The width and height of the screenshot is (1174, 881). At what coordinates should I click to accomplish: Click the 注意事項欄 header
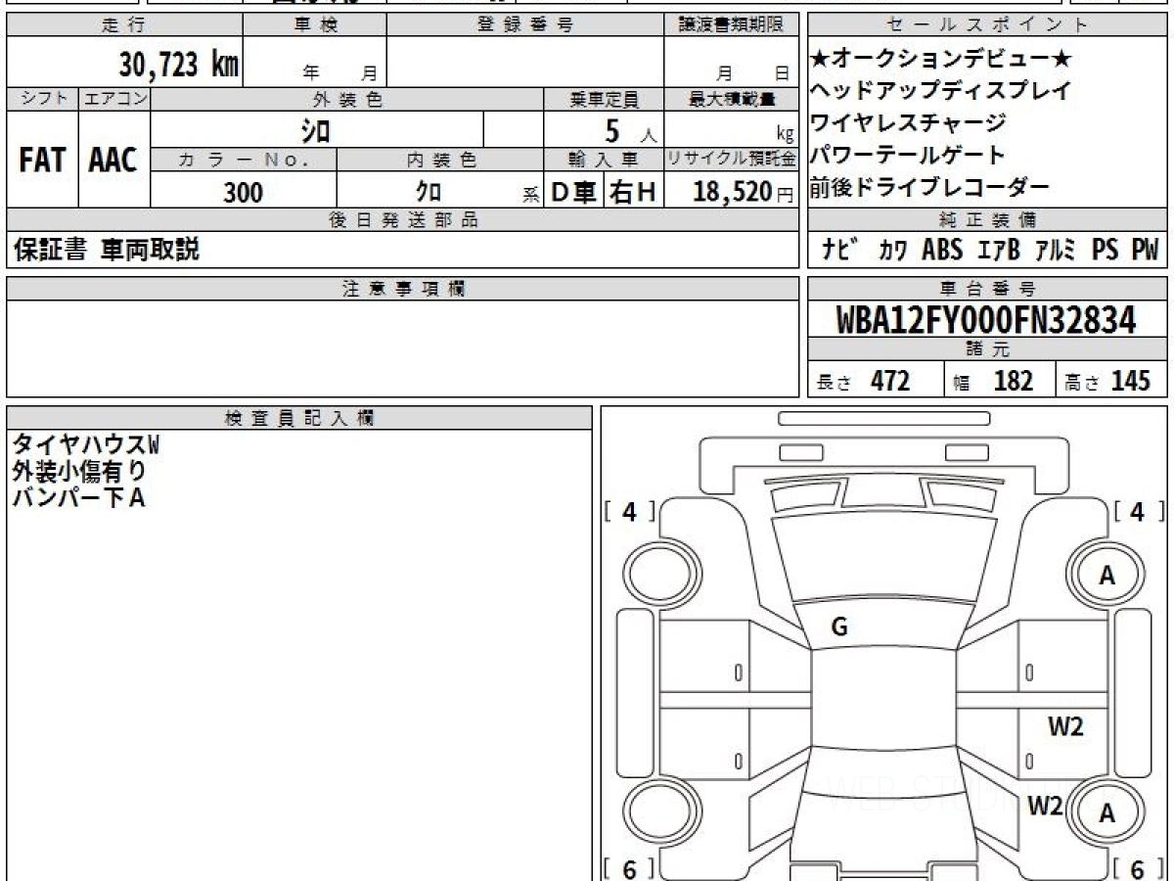click(402, 289)
